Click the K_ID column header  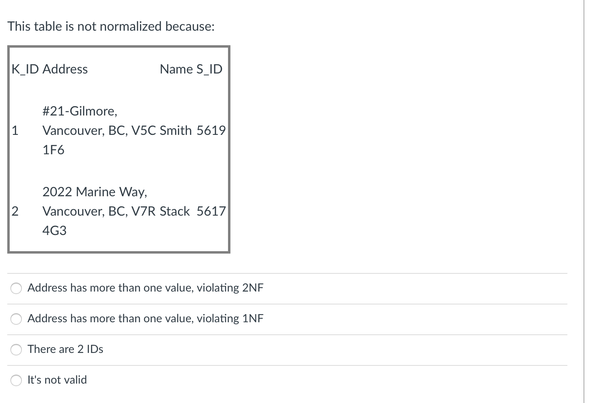pyautogui.click(x=24, y=69)
